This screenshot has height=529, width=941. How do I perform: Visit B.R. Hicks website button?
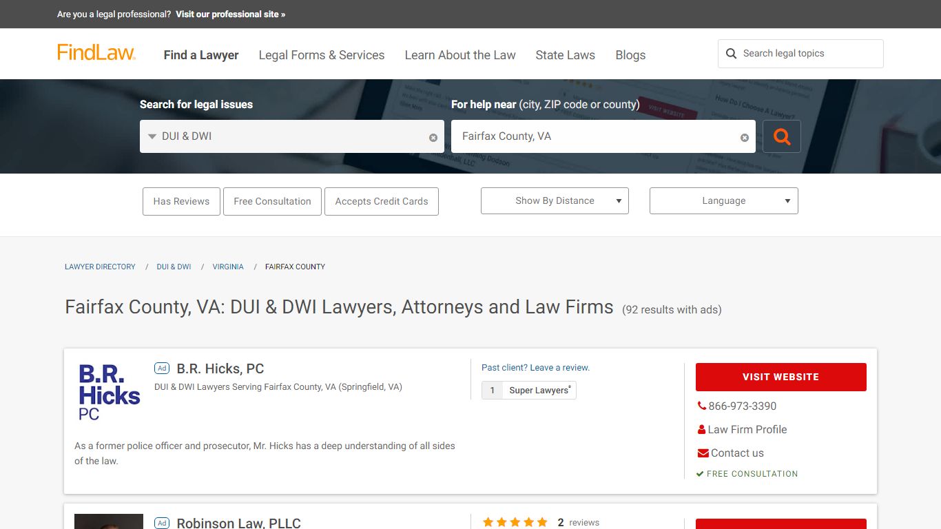(781, 377)
